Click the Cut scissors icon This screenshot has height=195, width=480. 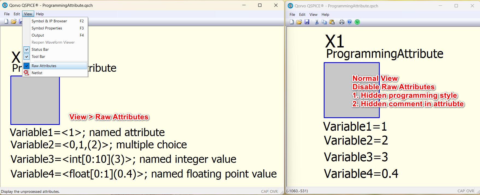click(317, 22)
